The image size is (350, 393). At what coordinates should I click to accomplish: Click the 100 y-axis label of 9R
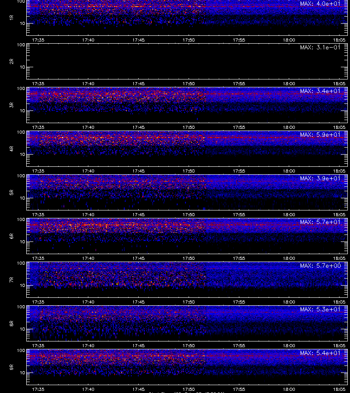[x=21, y=350]
